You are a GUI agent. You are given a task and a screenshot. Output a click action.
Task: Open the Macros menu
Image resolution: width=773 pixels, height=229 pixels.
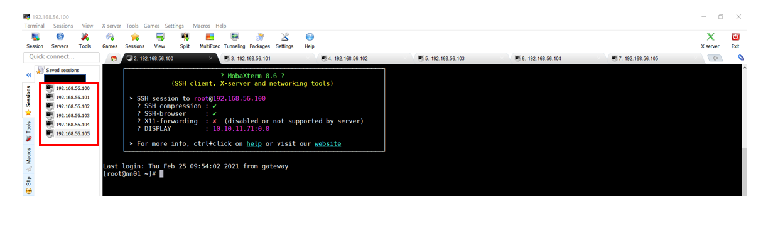202,26
